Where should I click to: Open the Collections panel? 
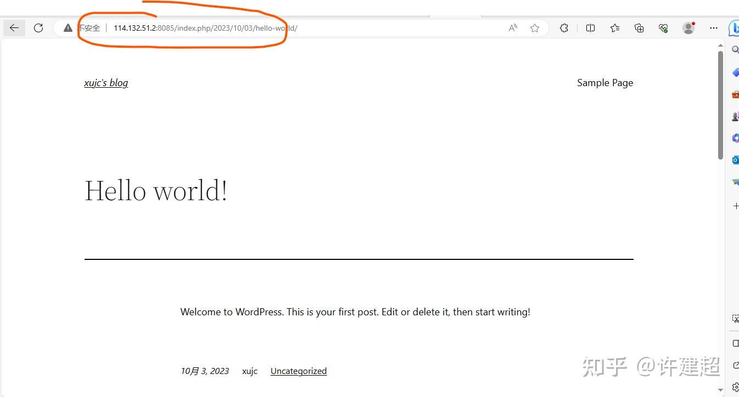[x=639, y=28]
